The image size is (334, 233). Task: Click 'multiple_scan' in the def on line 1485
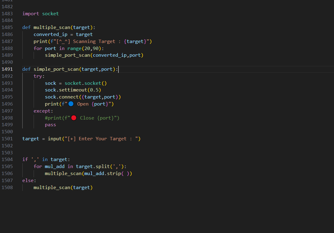52,27
